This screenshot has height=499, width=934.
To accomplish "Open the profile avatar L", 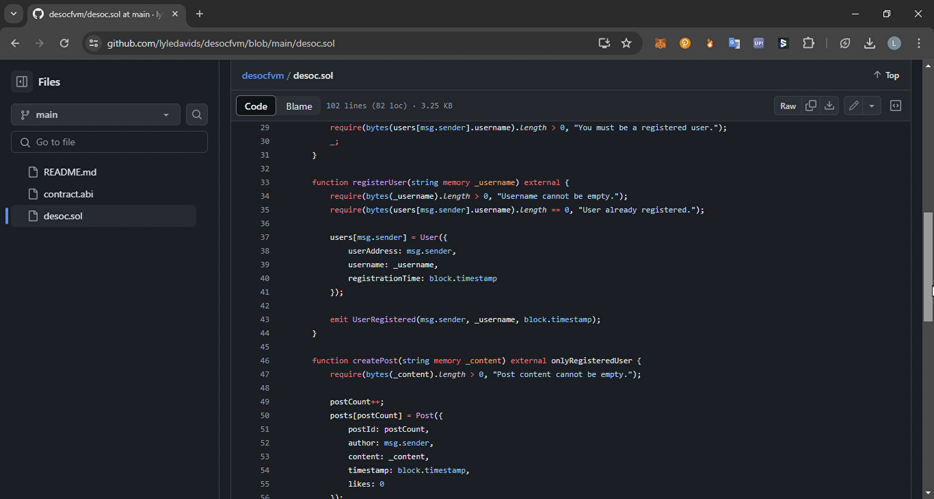I will pos(894,43).
